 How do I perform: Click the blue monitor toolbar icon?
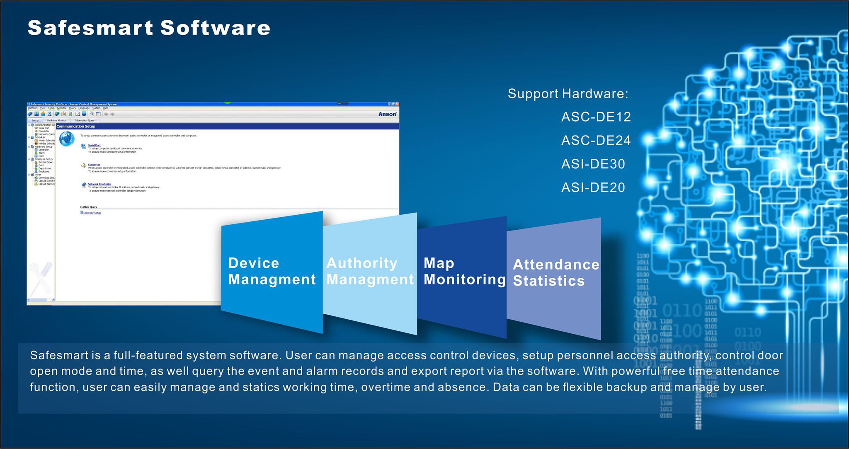pos(84,114)
